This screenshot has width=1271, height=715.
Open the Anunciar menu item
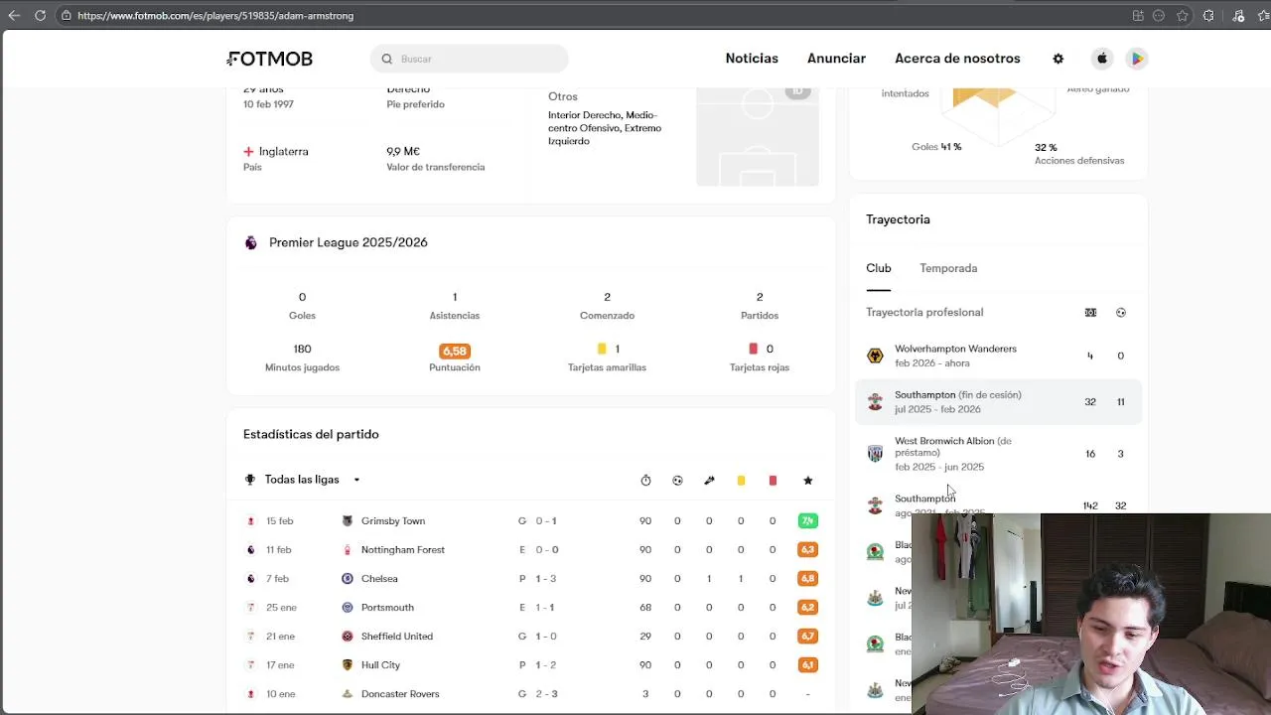(836, 59)
